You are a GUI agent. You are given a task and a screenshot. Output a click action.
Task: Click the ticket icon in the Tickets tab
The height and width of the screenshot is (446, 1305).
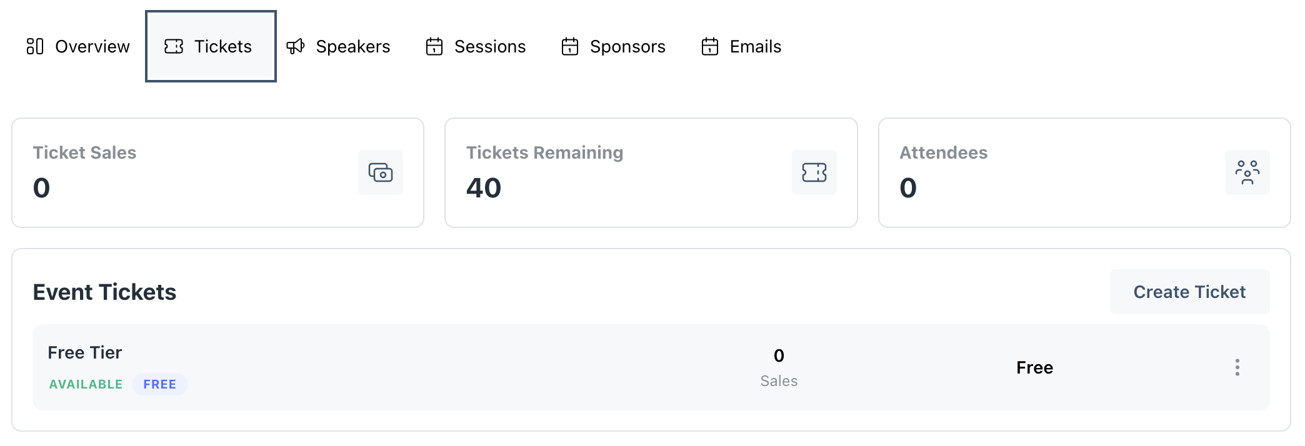(174, 46)
